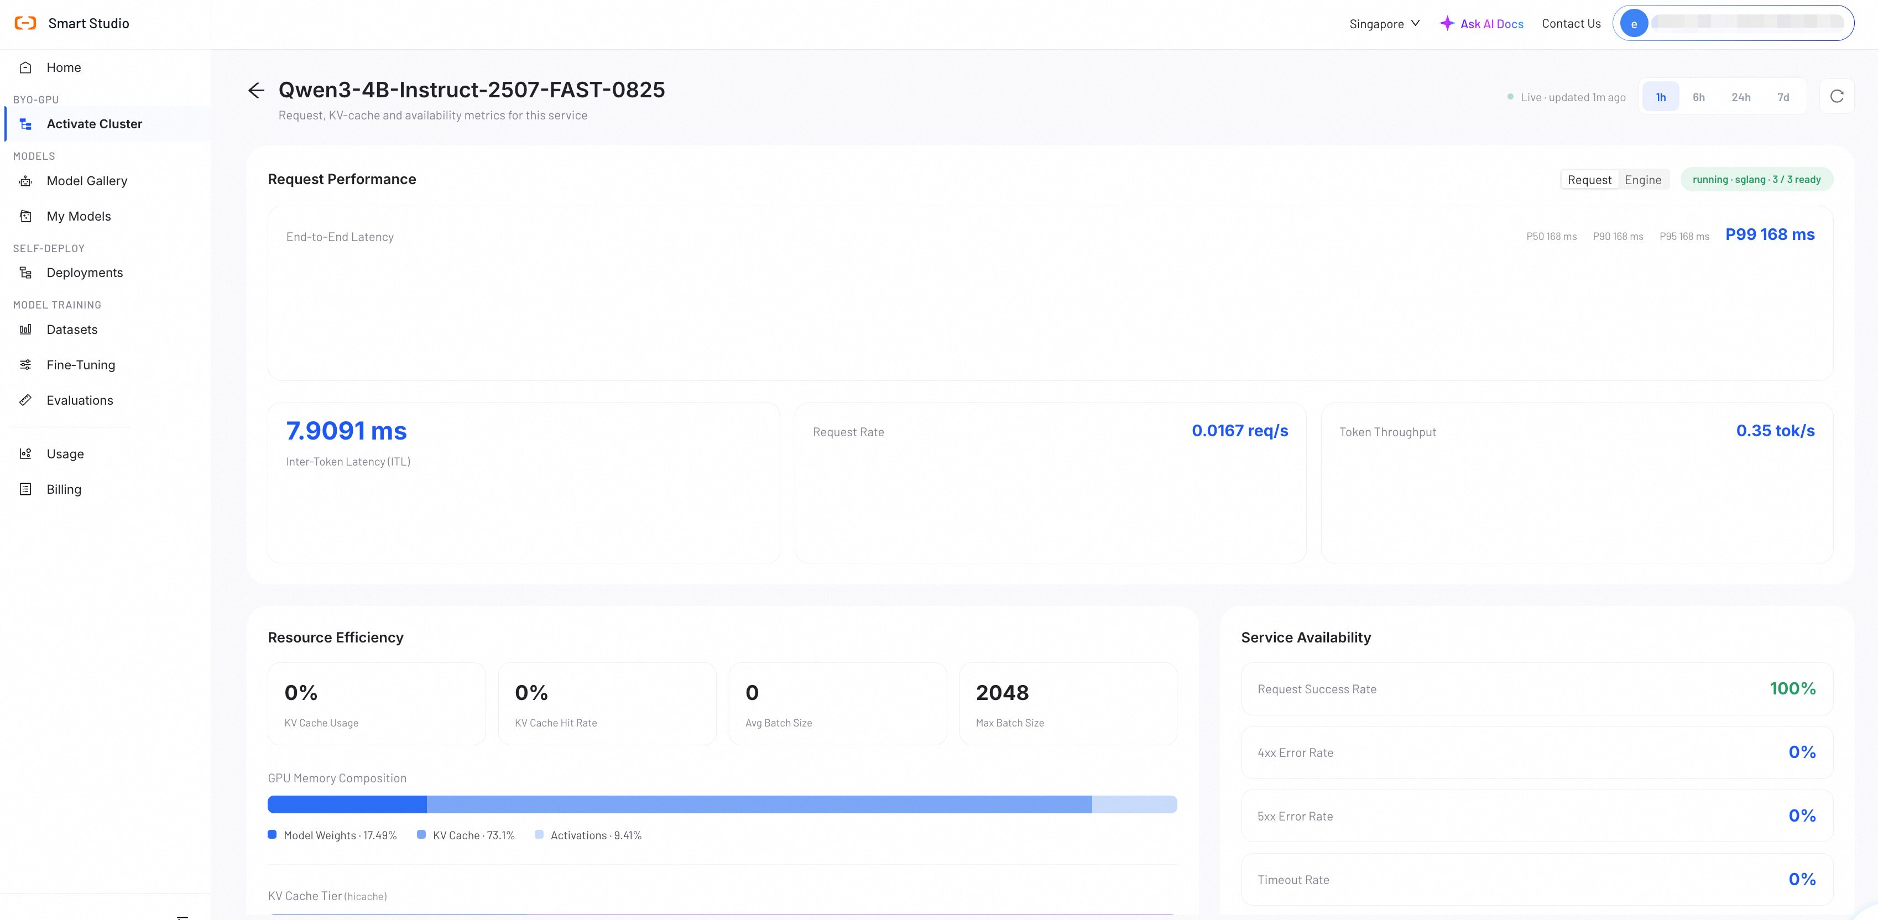Select the 1h time range

click(1661, 97)
